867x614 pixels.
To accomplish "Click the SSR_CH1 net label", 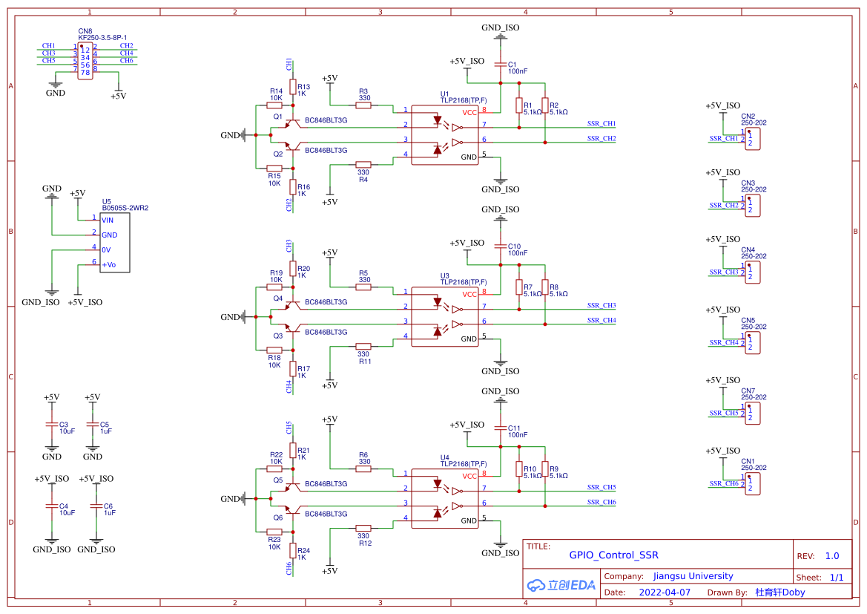I will pos(601,124).
